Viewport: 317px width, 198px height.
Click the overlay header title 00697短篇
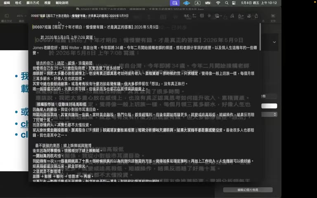(x=80, y=16)
